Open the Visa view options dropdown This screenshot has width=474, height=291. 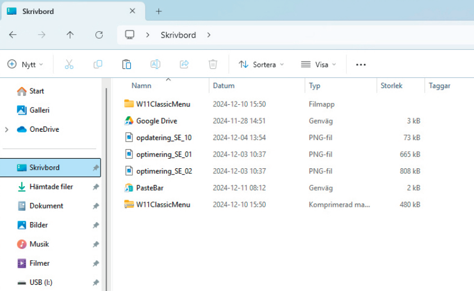pos(318,64)
